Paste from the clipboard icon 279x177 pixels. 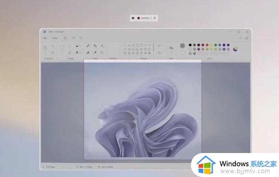click(45, 48)
